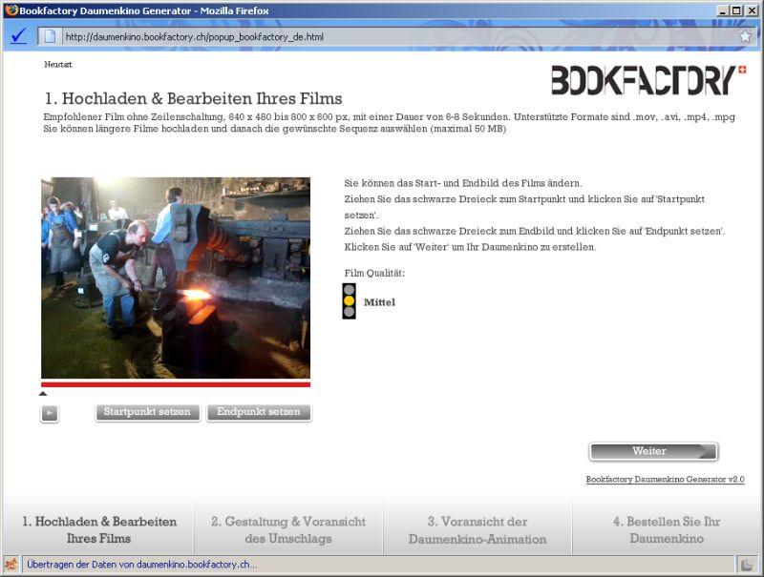
Task: Close the Firefox popup window
Action: (x=752, y=10)
